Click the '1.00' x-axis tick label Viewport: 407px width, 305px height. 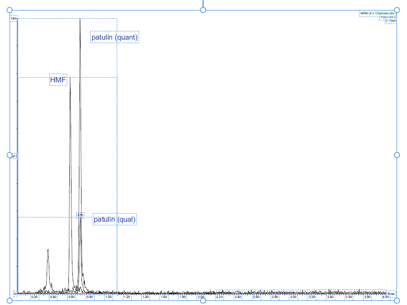pos(109,297)
